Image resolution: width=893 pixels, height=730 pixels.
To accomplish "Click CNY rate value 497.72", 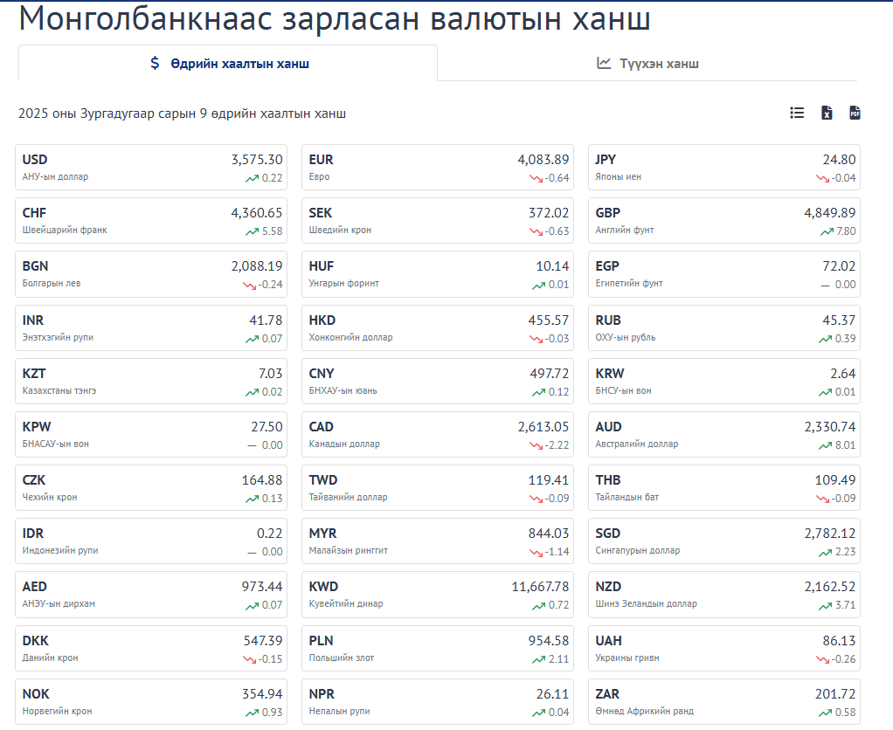I will point(549,373).
